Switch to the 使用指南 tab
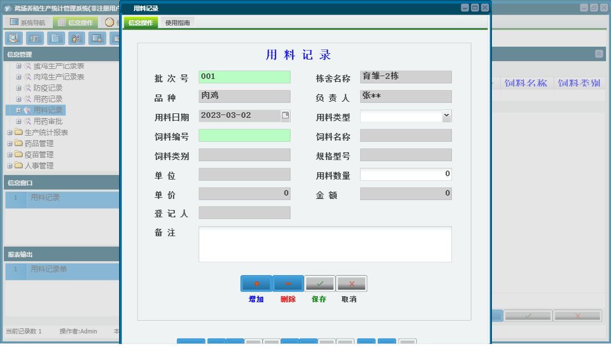Image resolution: width=611 pixels, height=364 pixels. tap(176, 23)
